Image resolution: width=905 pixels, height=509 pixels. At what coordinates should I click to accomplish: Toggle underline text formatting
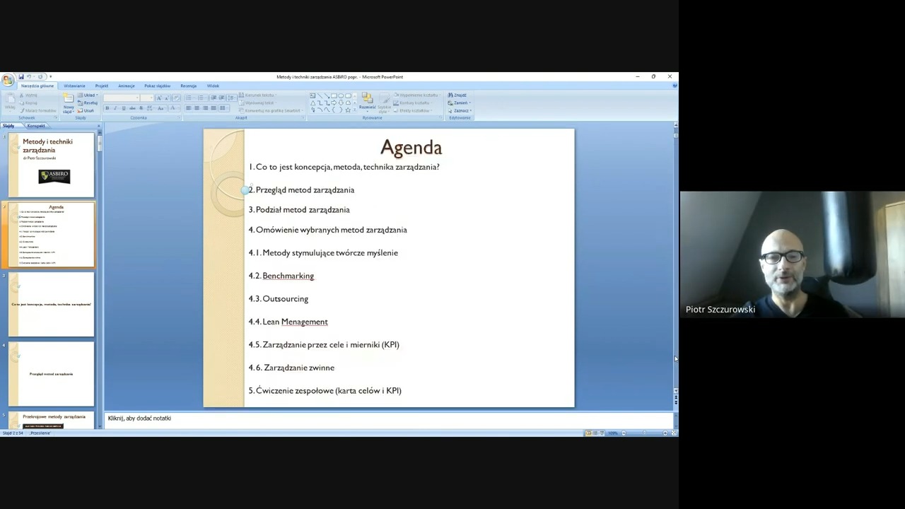click(124, 108)
